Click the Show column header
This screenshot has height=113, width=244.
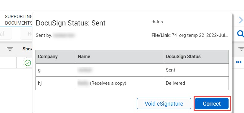pos(27,49)
